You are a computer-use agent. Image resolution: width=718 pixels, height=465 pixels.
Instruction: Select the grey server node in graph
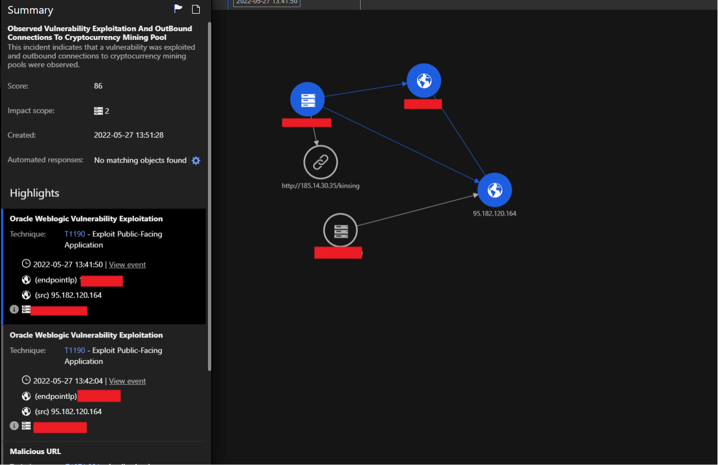[x=340, y=230]
